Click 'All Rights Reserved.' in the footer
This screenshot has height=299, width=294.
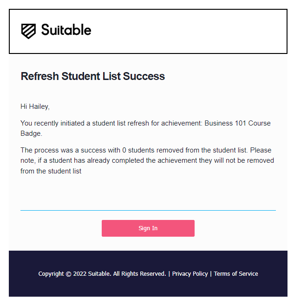140,273
